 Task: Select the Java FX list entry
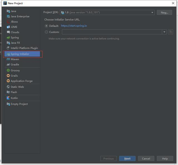click(x=22, y=43)
